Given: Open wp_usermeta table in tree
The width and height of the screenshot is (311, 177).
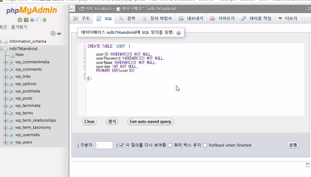Looking at the screenshot, I should click(x=27, y=135).
